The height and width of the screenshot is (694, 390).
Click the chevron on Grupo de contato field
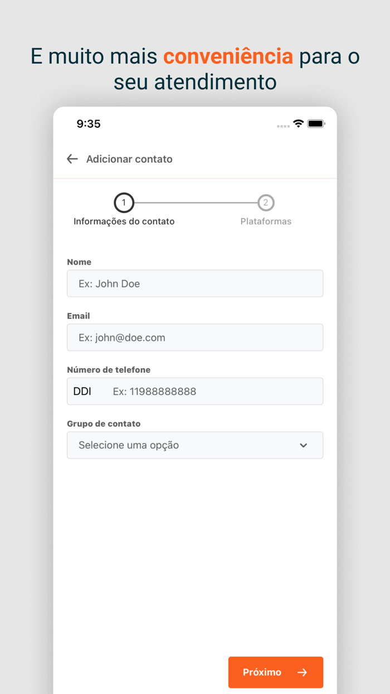tap(304, 445)
